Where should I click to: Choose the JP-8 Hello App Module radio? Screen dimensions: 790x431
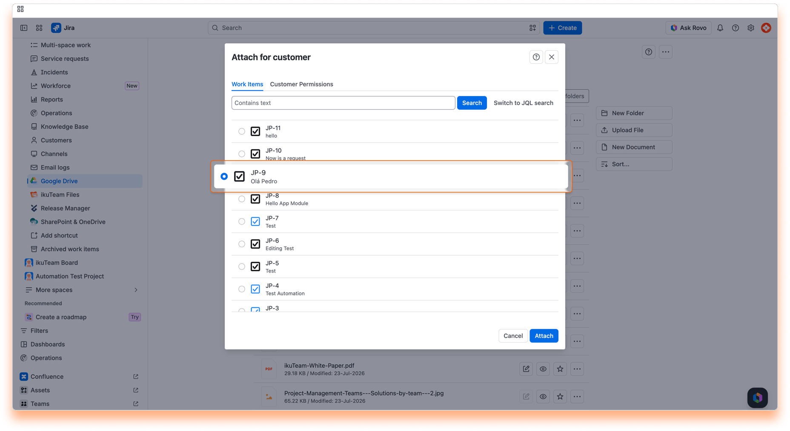(x=241, y=199)
